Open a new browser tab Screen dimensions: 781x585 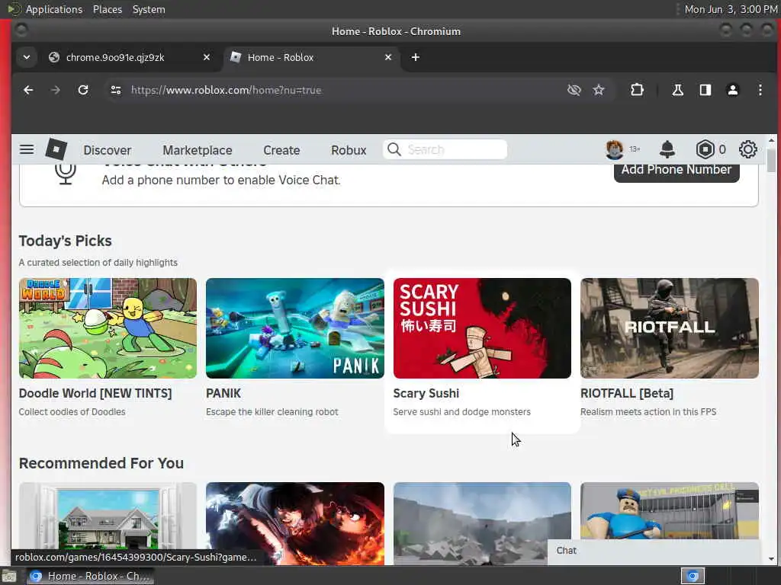416,57
